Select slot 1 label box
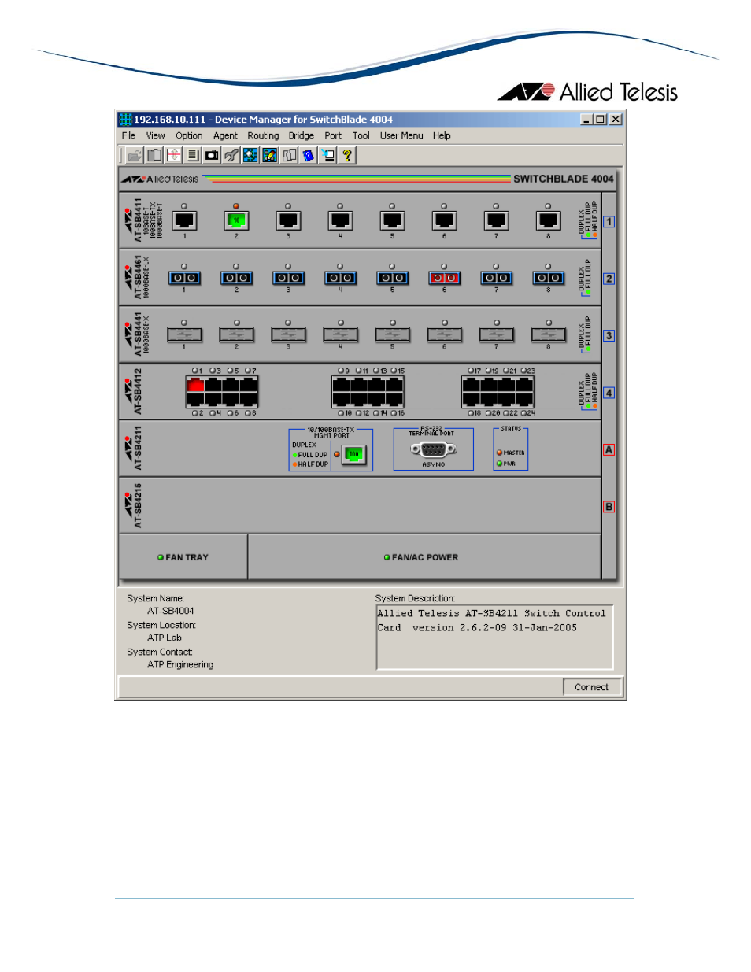Viewport: 751px width, 972px height. coord(609,222)
